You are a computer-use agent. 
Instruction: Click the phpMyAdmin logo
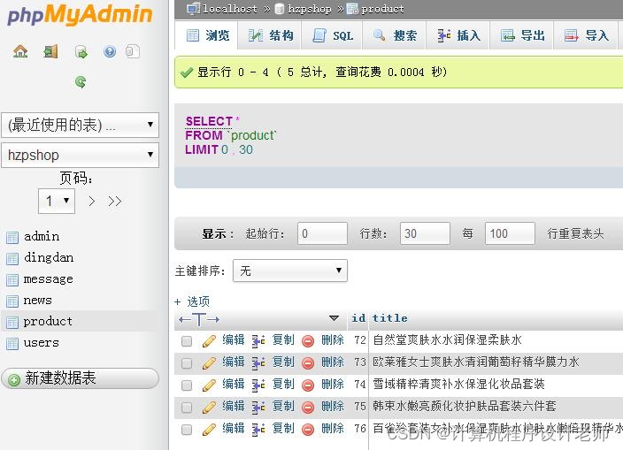pos(80,14)
